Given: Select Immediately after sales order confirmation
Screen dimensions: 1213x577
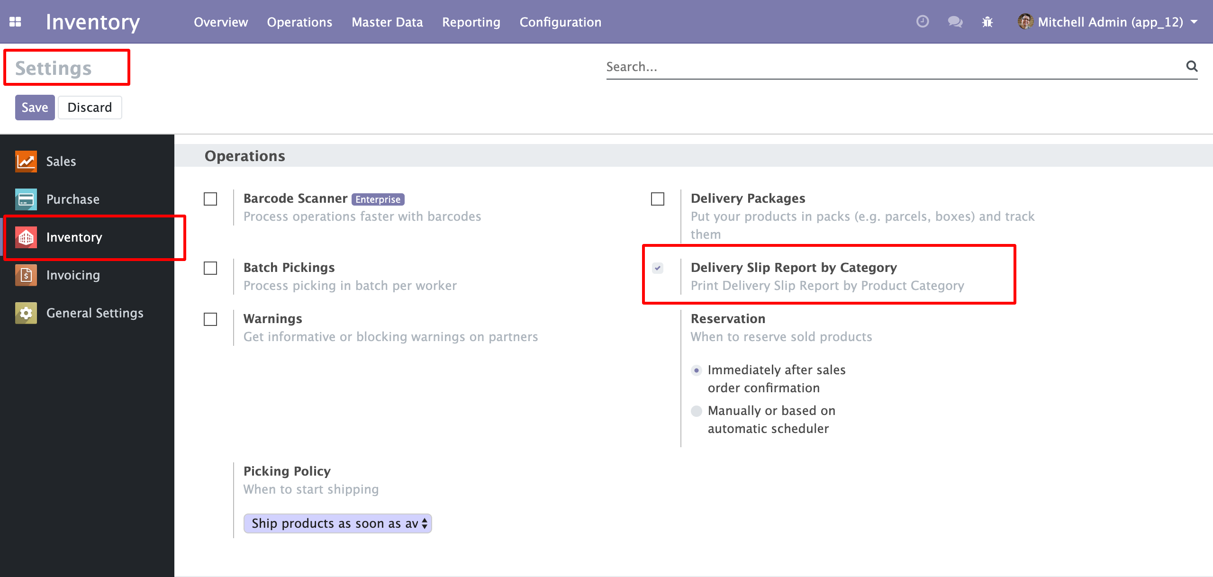Looking at the screenshot, I should click(x=697, y=370).
